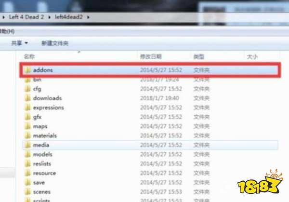Select the scenes folder icon
The width and height of the screenshot is (289, 202).
pos(27,192)
